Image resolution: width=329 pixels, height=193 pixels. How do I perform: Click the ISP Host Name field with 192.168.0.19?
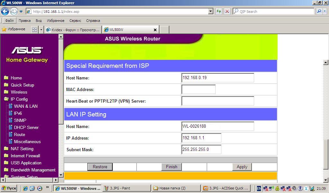tap(218, 78)
